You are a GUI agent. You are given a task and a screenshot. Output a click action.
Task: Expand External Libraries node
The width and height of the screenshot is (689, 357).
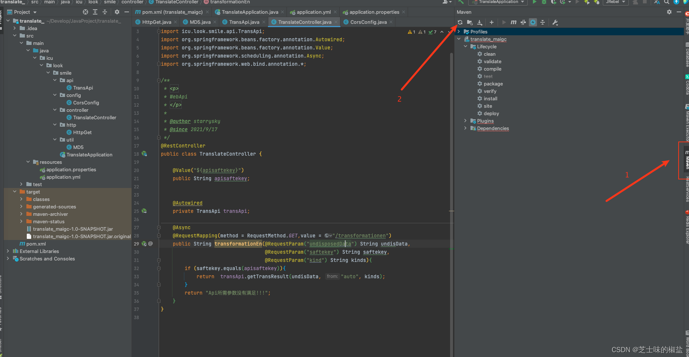8,251
